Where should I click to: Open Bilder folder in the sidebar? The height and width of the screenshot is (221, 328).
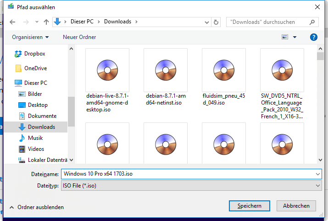click(x=35, y=94)
